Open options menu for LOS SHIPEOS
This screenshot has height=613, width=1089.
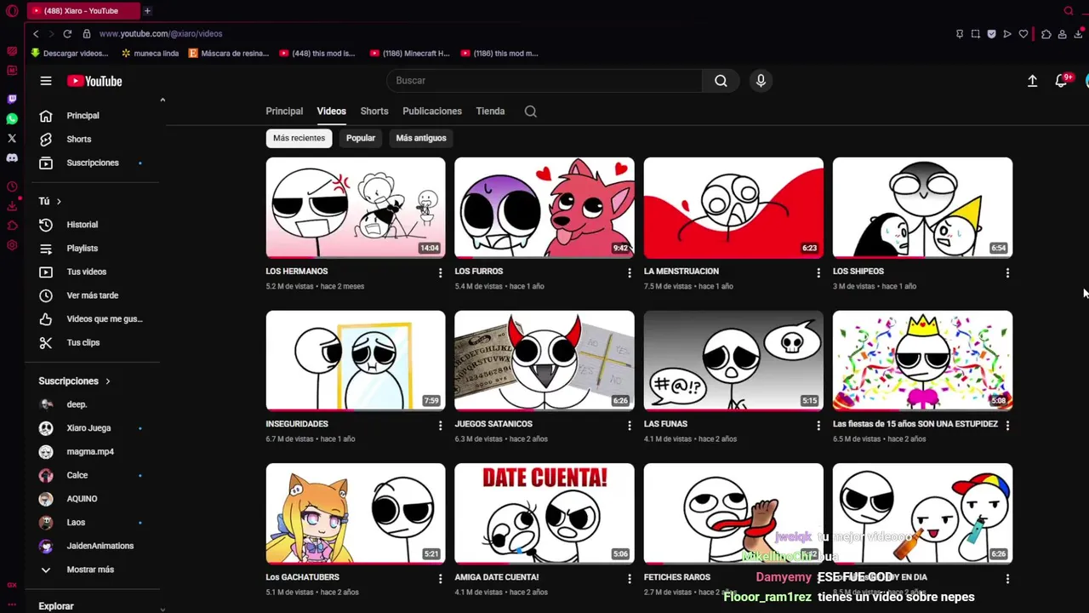1007,273
